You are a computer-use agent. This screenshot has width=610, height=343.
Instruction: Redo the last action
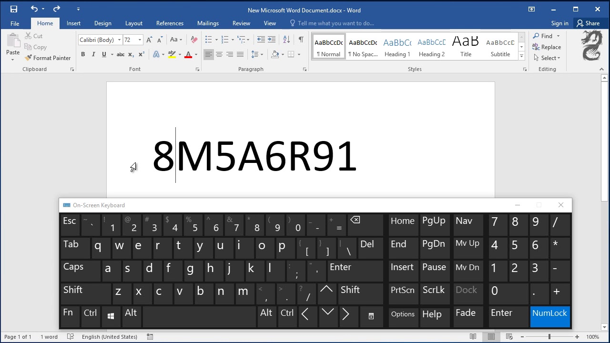57,9
